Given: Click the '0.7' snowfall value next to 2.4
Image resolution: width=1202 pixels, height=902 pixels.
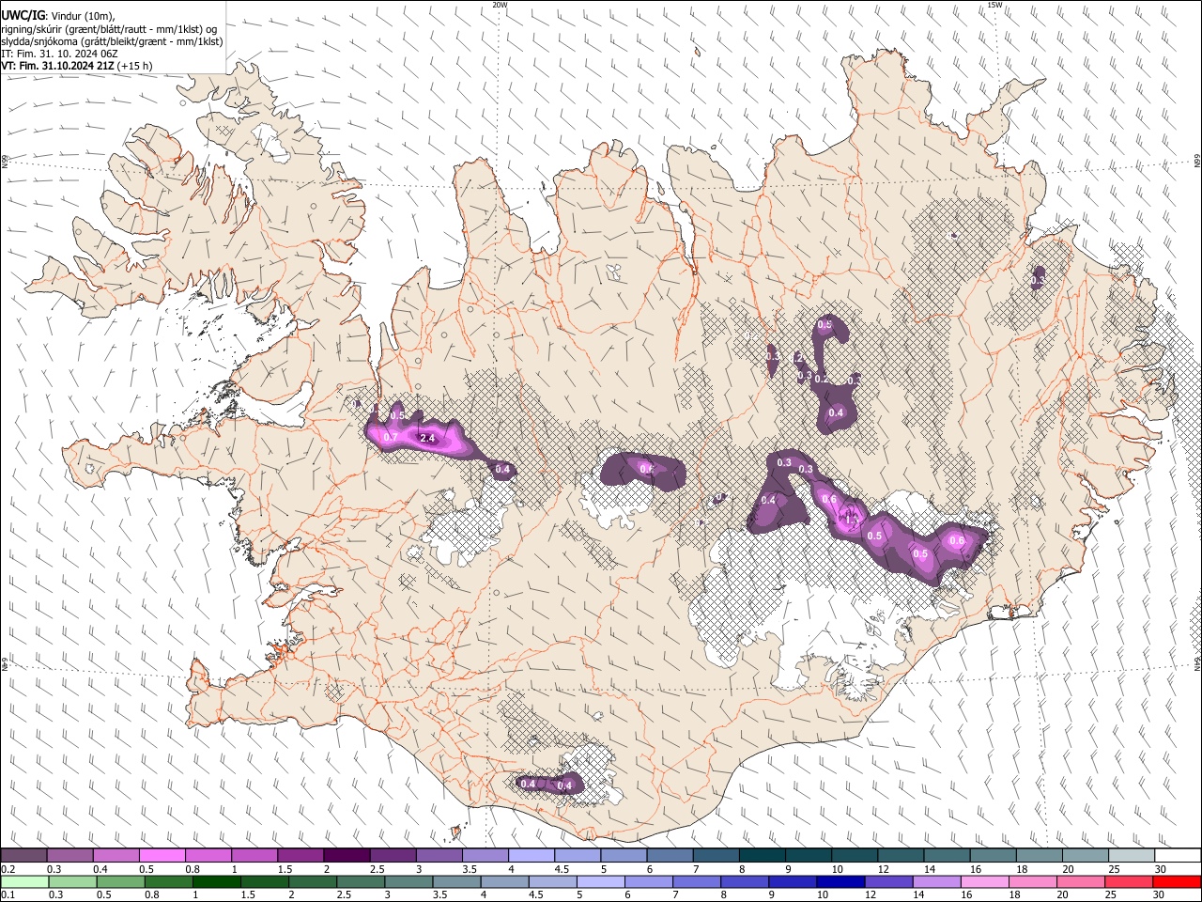Looking at the screenshot, I should point(392,438).
